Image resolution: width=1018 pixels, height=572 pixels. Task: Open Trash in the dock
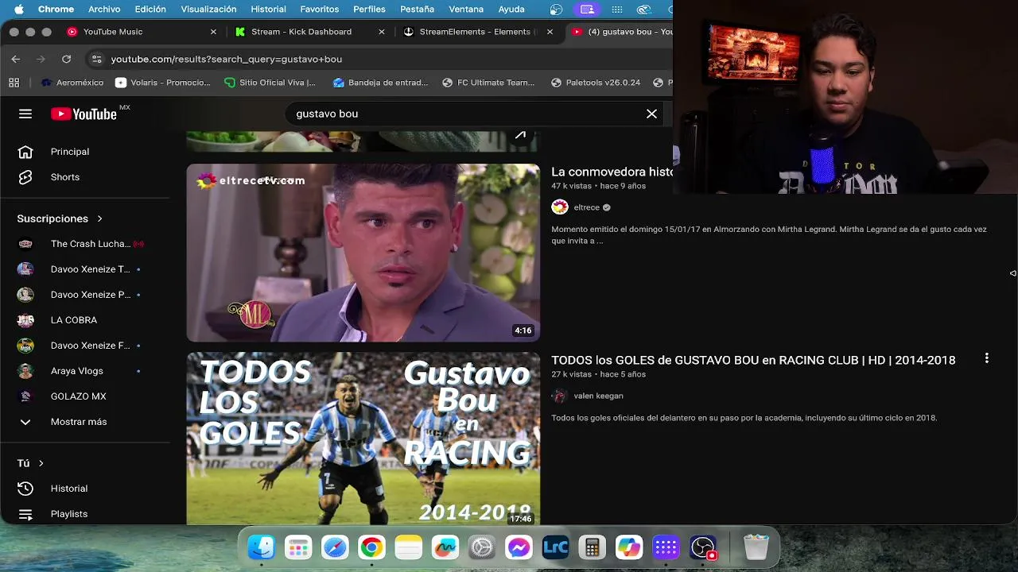click(756, 547)
